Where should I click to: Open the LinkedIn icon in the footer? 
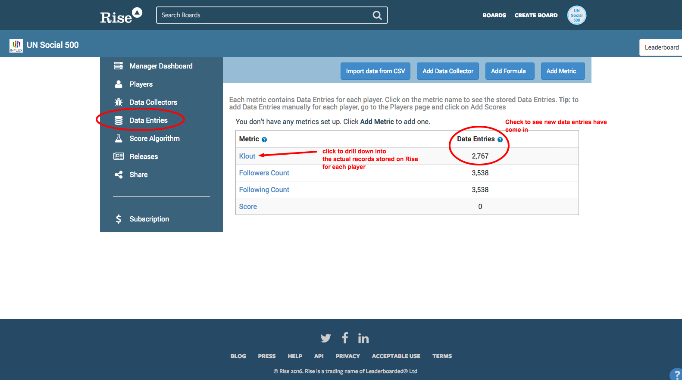[x=363, y=338]
